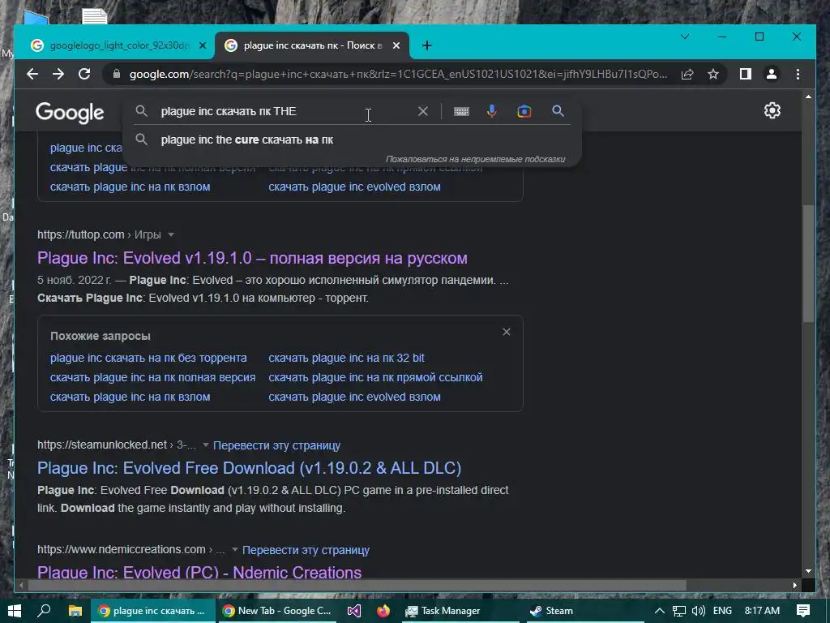
Task: Open a new Chrome tab
Action: click(x=426, y=45)
